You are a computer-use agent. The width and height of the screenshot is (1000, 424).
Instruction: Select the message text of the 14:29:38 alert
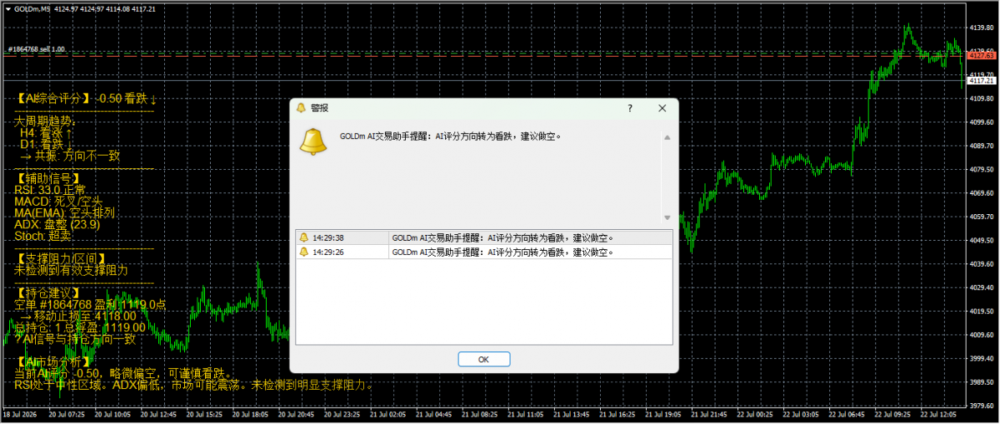(x=502, y=238)
